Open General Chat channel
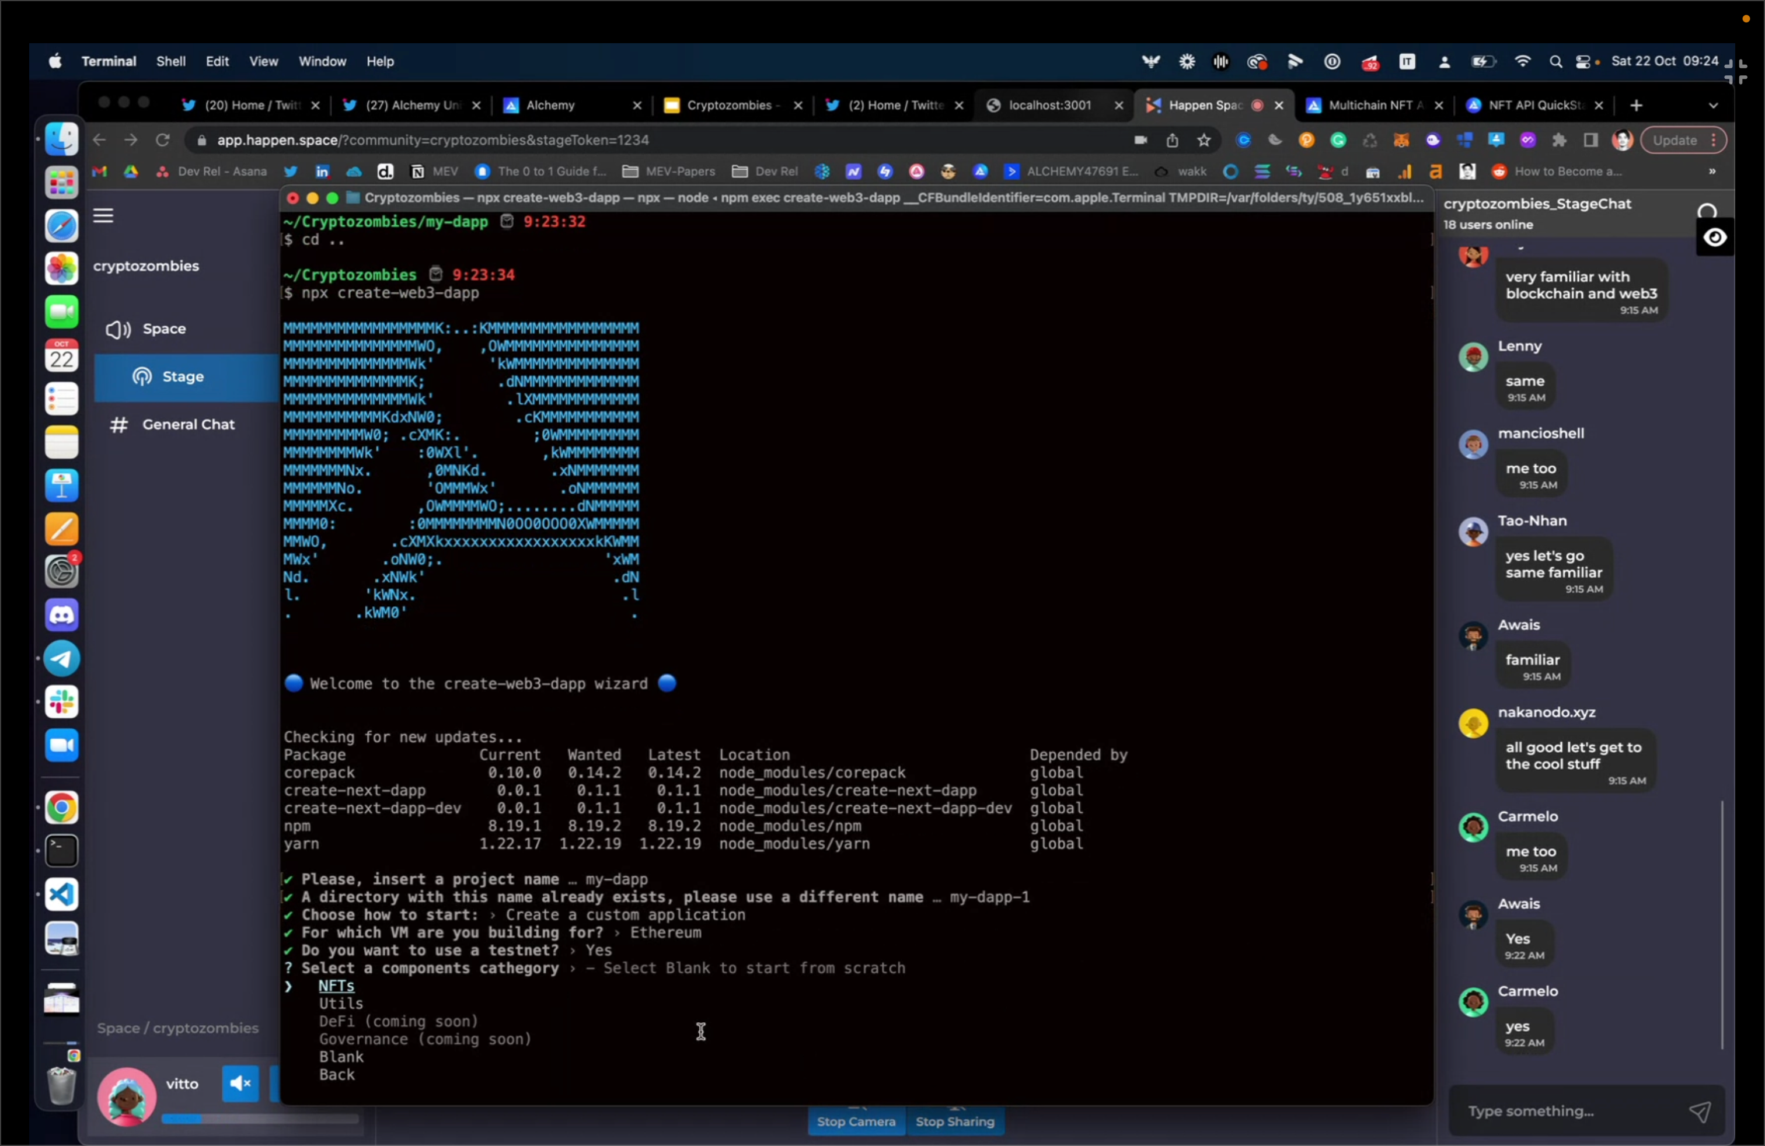 click(187, 425)
